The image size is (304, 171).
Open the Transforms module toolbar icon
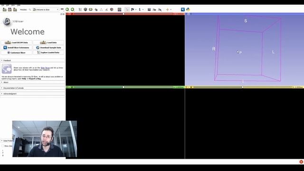[x=96, y=9]
